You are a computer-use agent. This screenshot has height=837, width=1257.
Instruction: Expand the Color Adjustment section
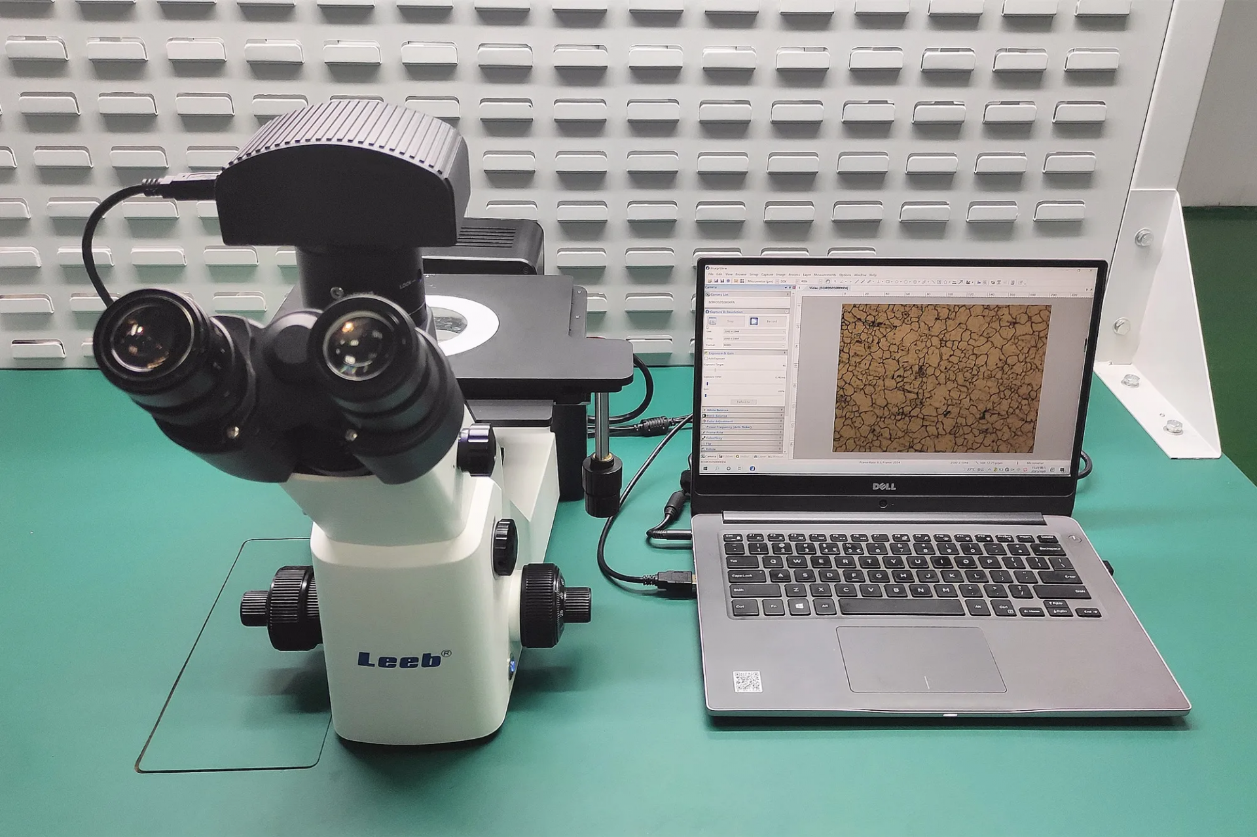(x=720, y=421)
